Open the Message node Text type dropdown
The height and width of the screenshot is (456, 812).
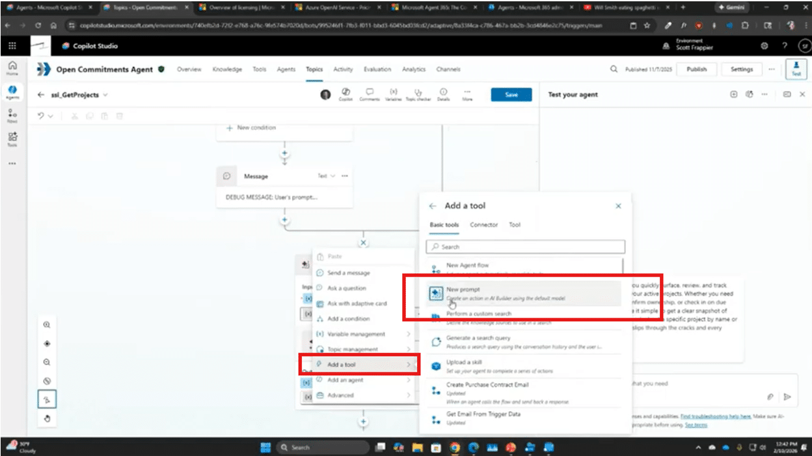[326, 176]
